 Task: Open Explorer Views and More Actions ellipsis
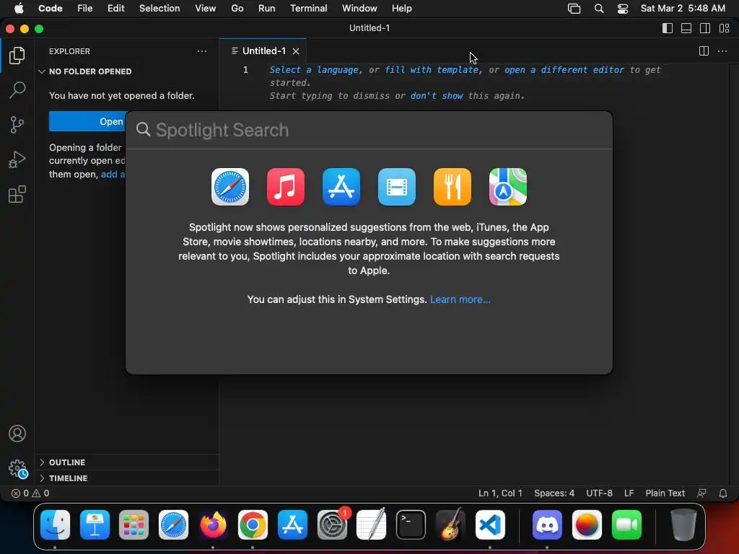pos(202,51)
